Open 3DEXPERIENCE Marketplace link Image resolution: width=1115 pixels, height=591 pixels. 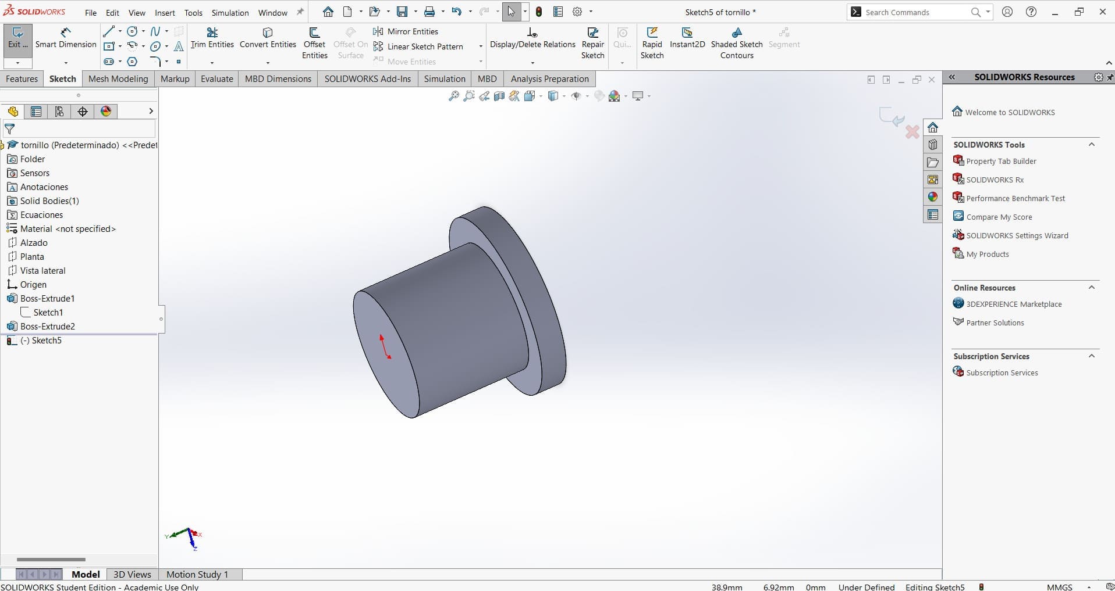coord(1014,304)
